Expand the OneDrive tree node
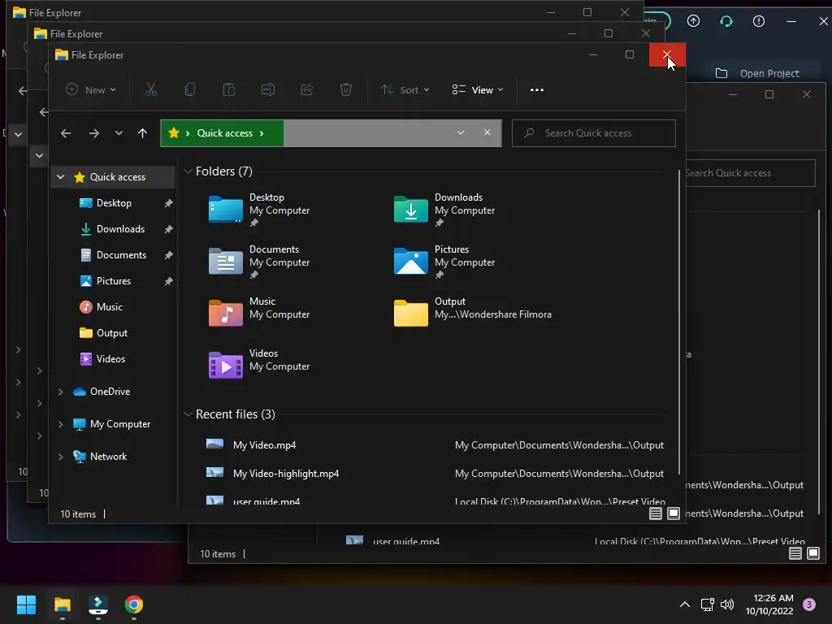Image resolution: width=832 pixels, height=624 pixels. pos(60,392)
